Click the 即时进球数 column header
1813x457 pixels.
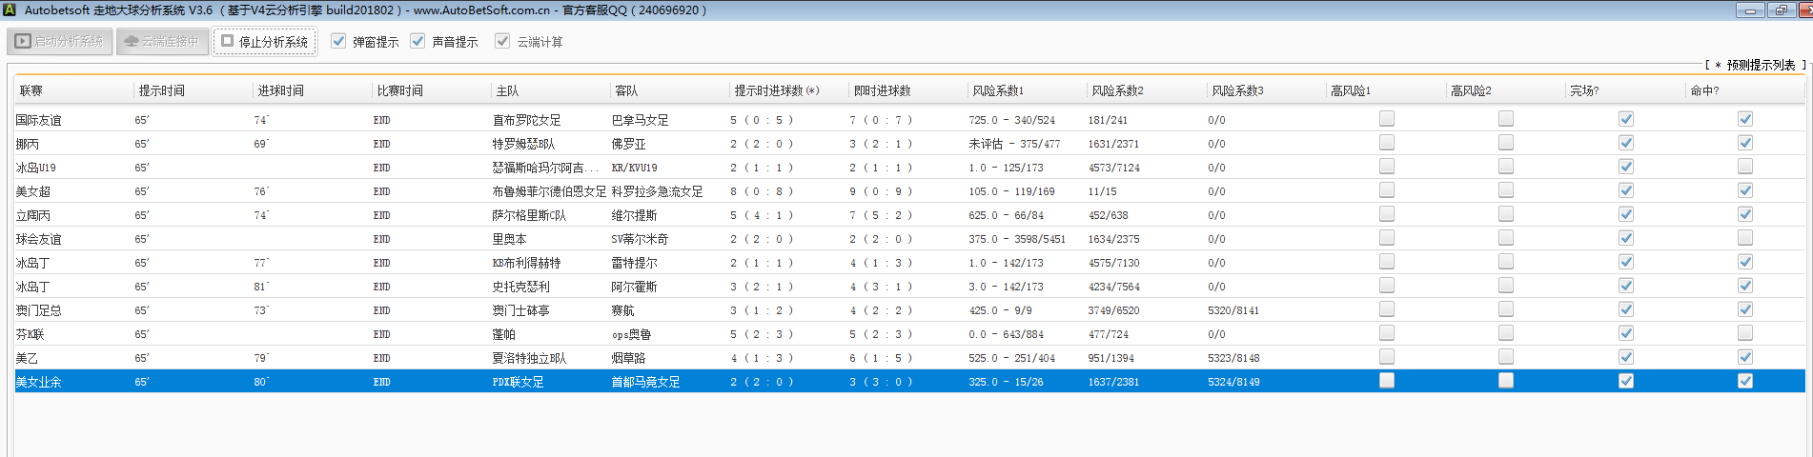coord(882,90)
